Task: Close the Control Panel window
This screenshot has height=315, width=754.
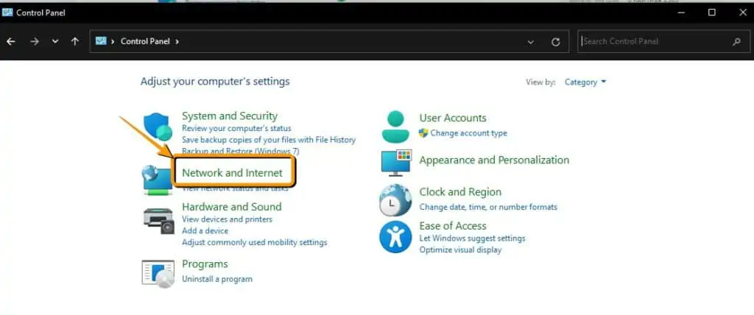Action: tap(742, 13)
